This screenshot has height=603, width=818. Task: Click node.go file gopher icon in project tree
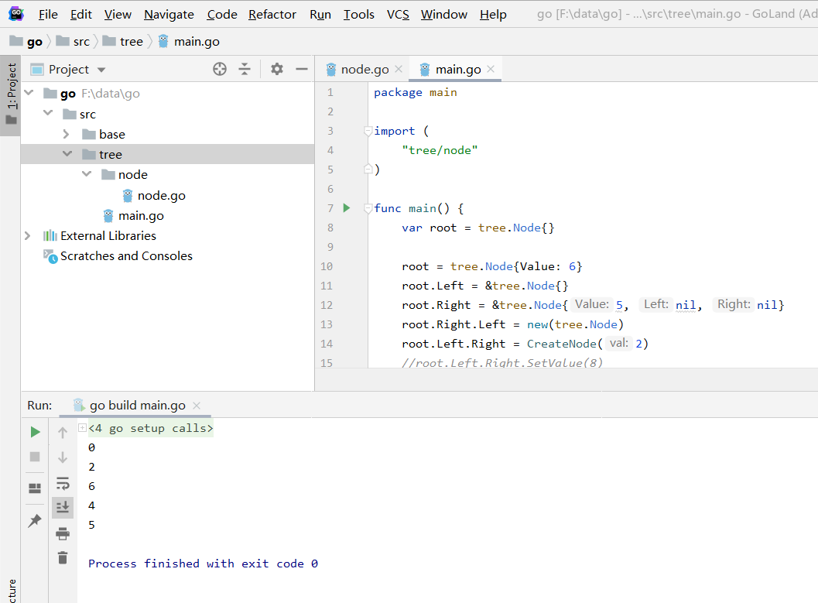(128, 196)
